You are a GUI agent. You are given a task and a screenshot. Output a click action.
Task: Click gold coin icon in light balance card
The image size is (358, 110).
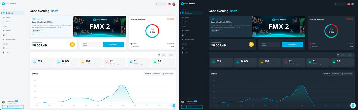pos(72,44)
